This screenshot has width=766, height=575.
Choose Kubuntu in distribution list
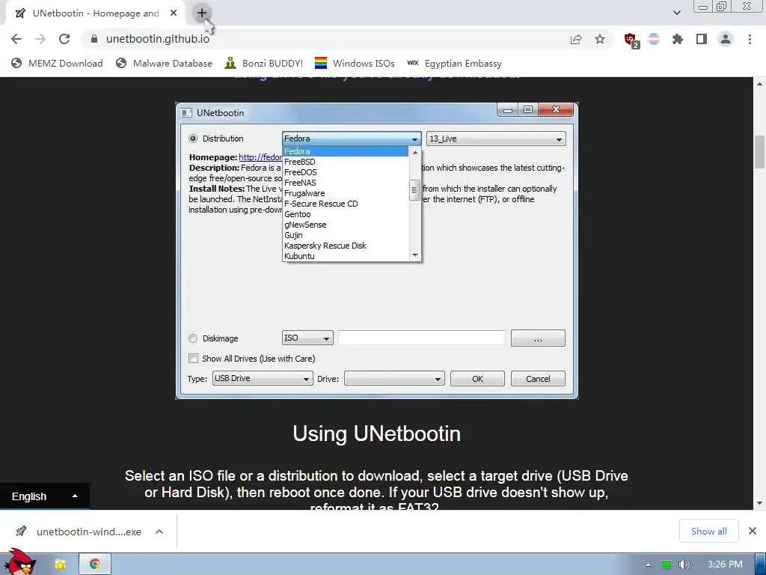[345, 256]
